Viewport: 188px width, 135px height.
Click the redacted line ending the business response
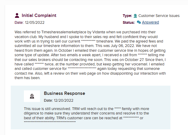(50, 122)
